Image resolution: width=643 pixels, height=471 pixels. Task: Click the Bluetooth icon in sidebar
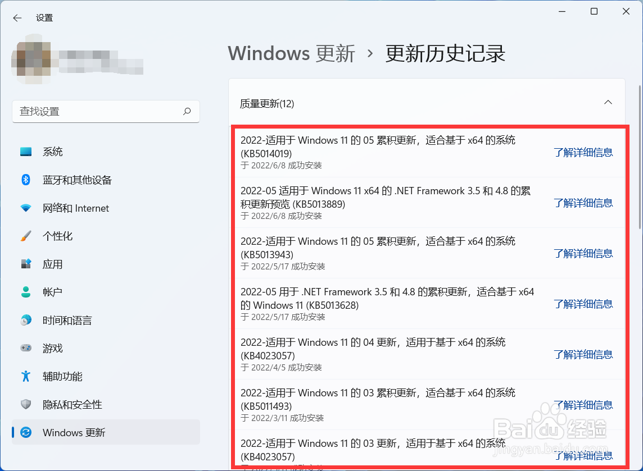pos(26,180)
